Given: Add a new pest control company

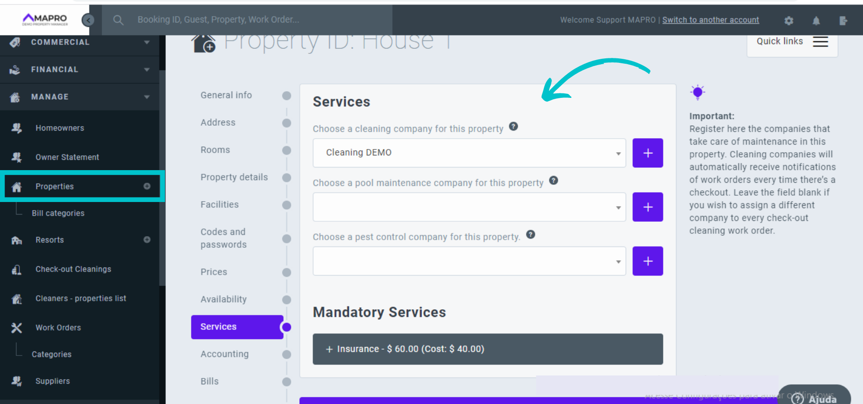Looking at the screenshot, I should (x=647, y=261).
